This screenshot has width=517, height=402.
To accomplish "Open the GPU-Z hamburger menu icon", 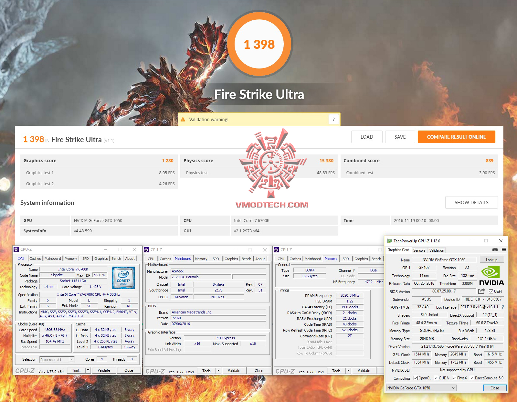I will [x=504, y=249].
